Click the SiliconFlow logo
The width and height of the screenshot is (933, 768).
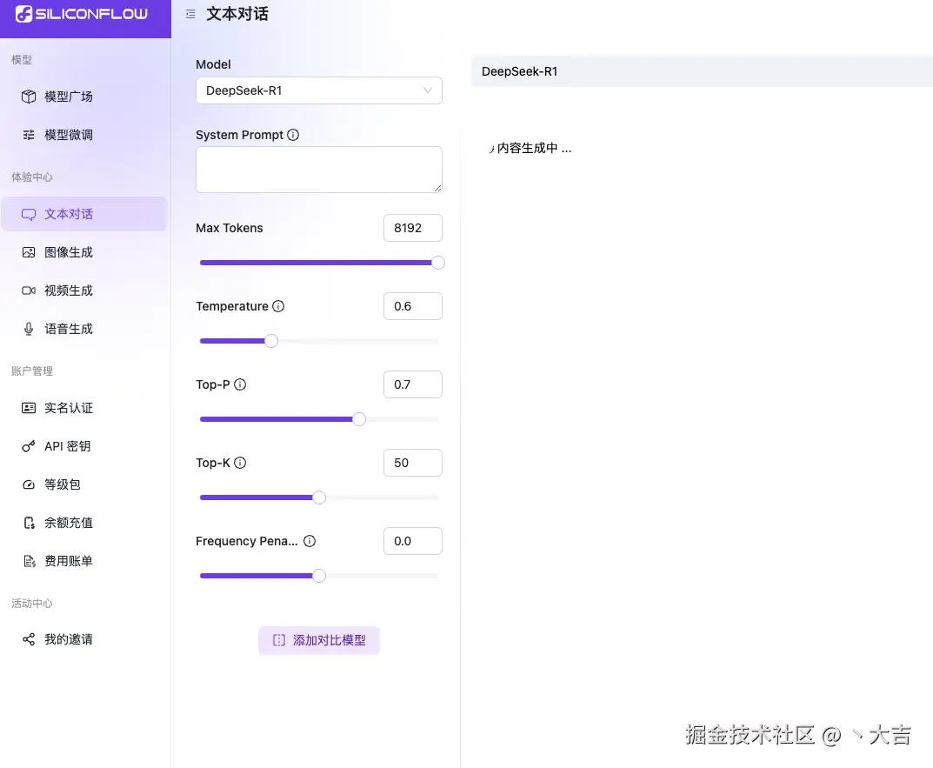click(x=82, y=14)
